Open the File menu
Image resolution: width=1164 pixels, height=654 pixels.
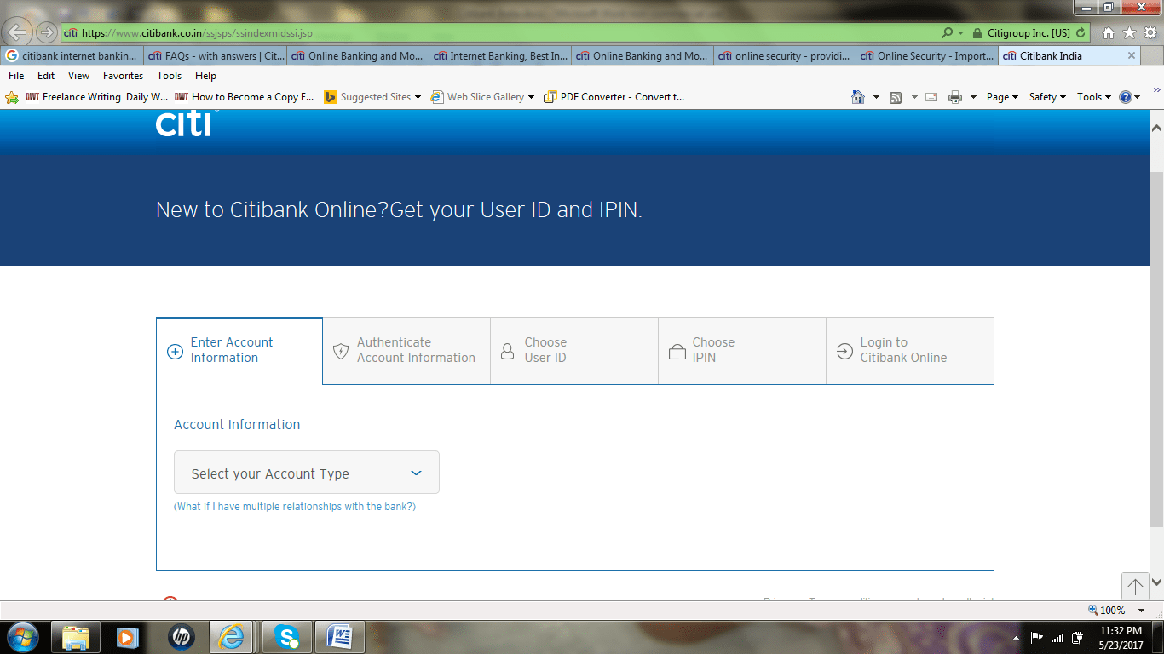(16, 76)
